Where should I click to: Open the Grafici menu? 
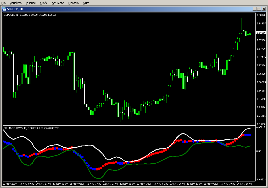(x=44, y=3)
